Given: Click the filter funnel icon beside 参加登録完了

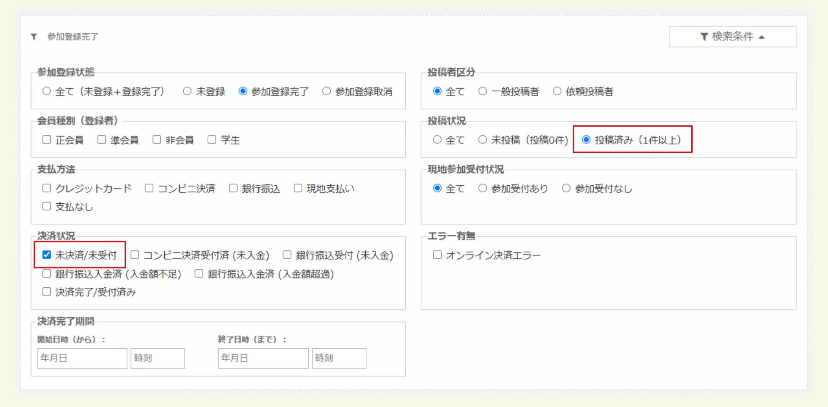Looking at the screenshot, I should tap(34, 37).
